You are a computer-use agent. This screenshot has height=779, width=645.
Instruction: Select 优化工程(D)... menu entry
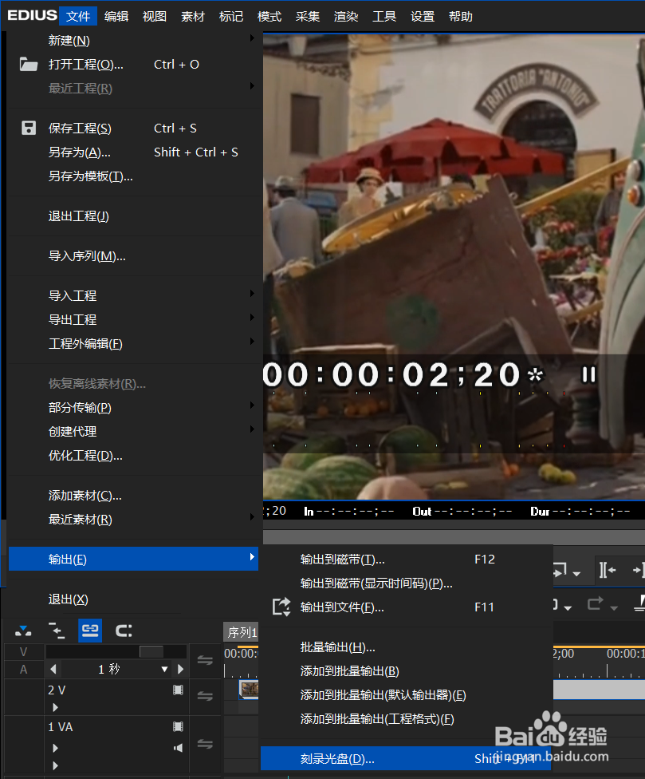pyautogui.click(x=133, y=456)
